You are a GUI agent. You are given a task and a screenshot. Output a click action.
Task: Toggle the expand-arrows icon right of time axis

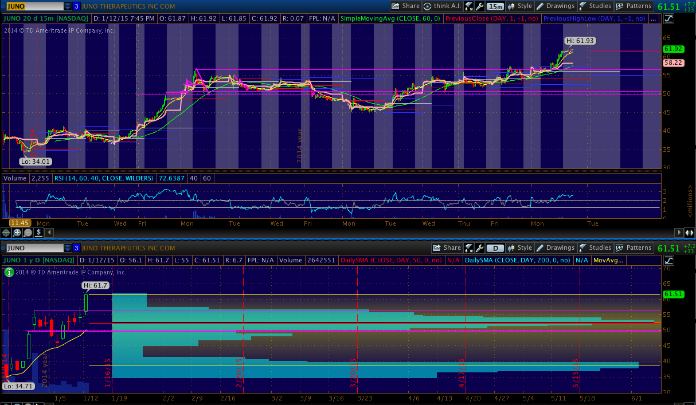[x=690, y=233]
